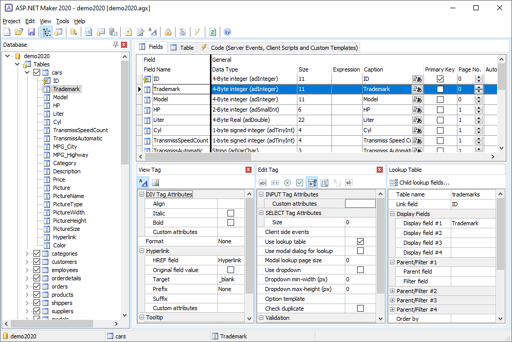Image resolution: width=512 pixels, height=342 pixels.
Task: Increase Page No. for the HP field
Action: coord(479,107)
